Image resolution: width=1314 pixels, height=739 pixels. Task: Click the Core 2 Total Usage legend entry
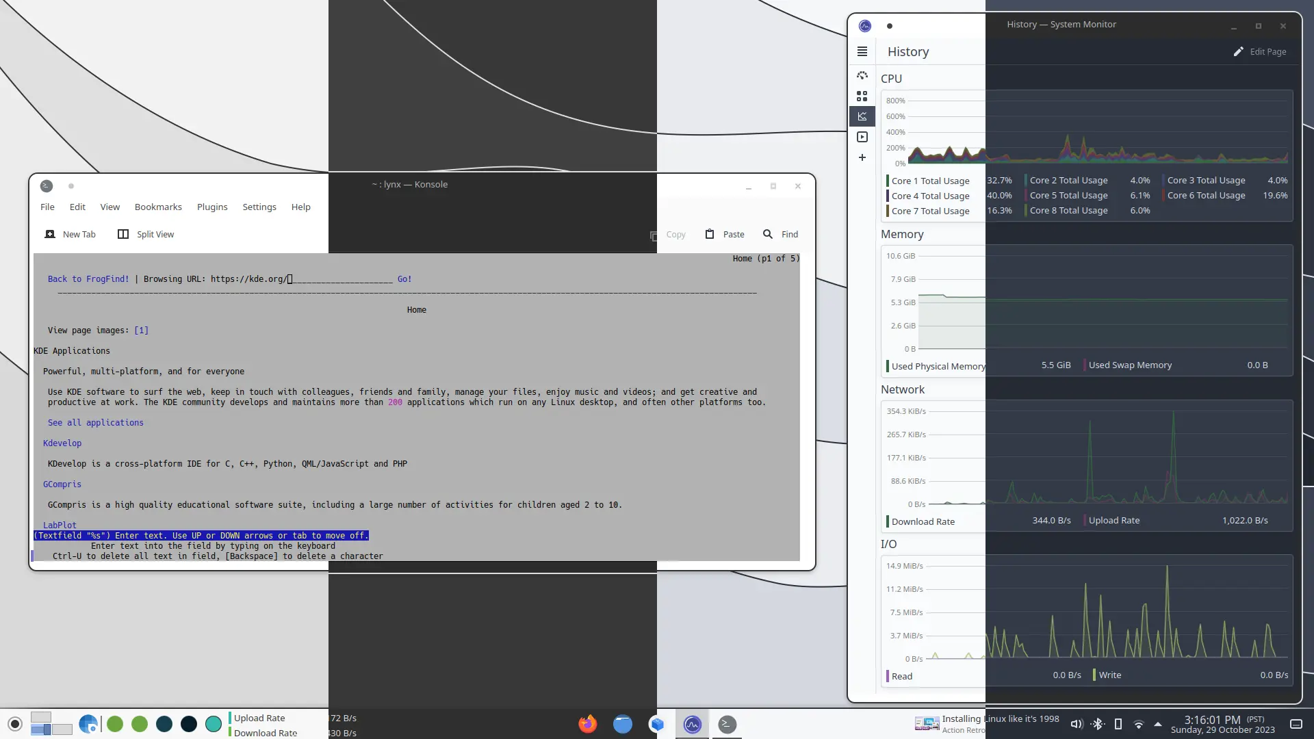(x=1088, y=181)
